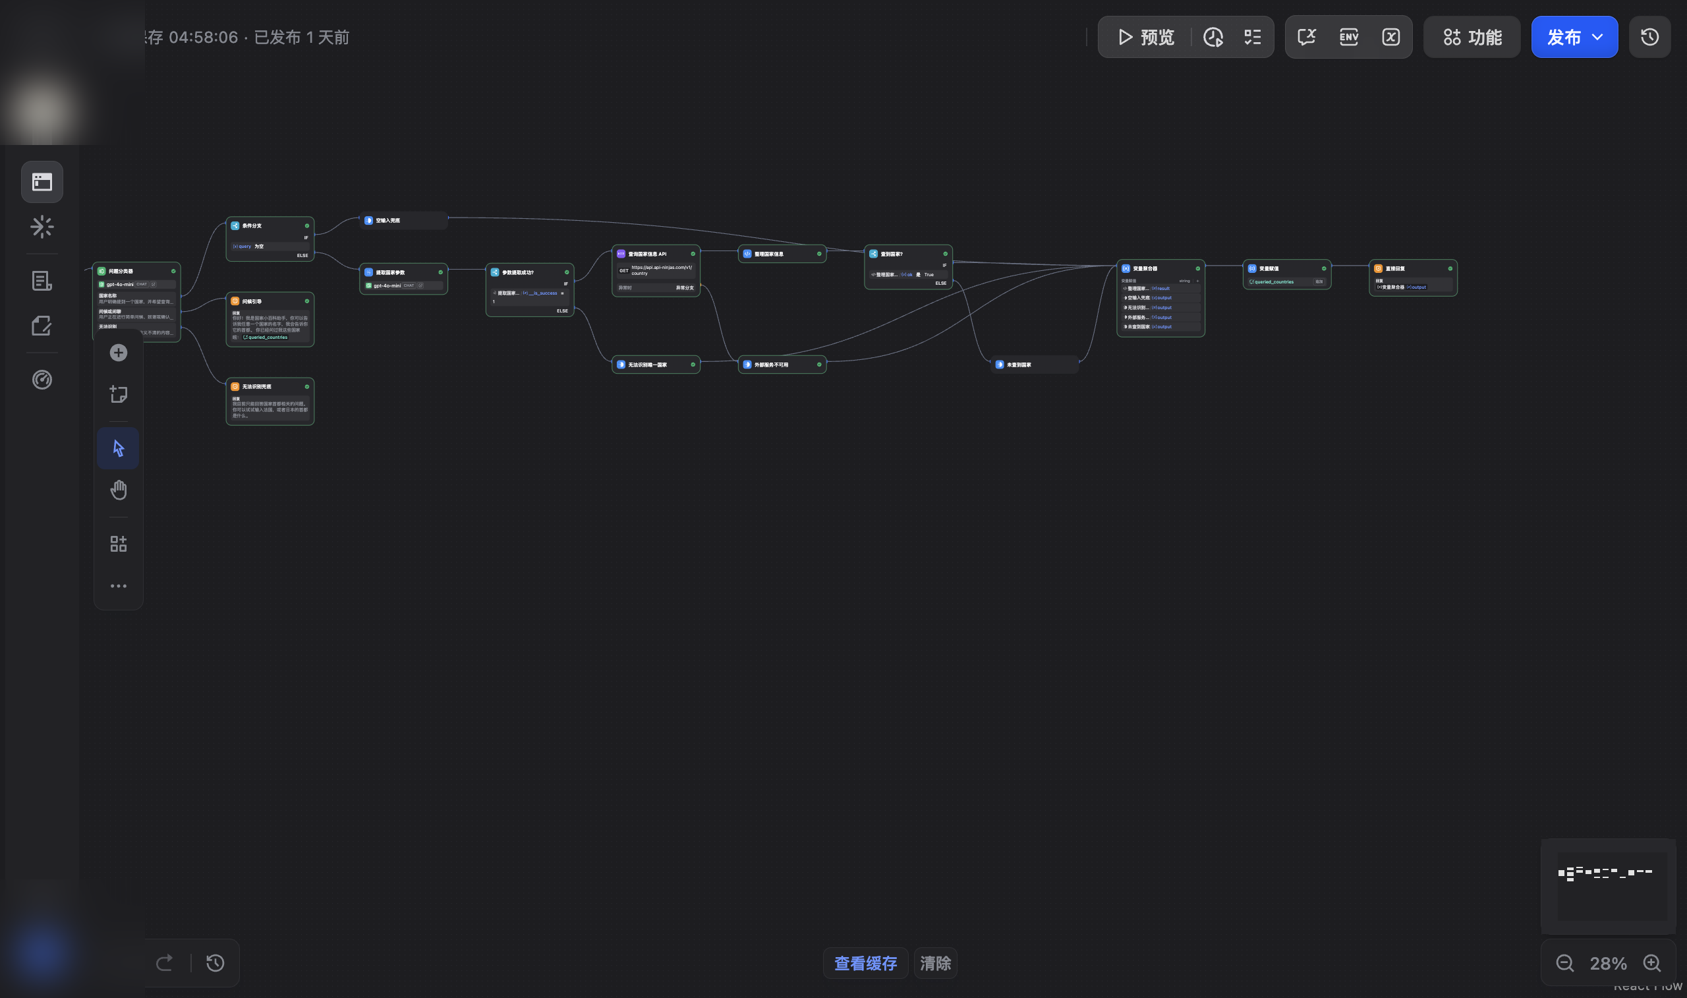Select the 外部服务不可用 node
1687x998 pixels.
(x=782, y=365)
